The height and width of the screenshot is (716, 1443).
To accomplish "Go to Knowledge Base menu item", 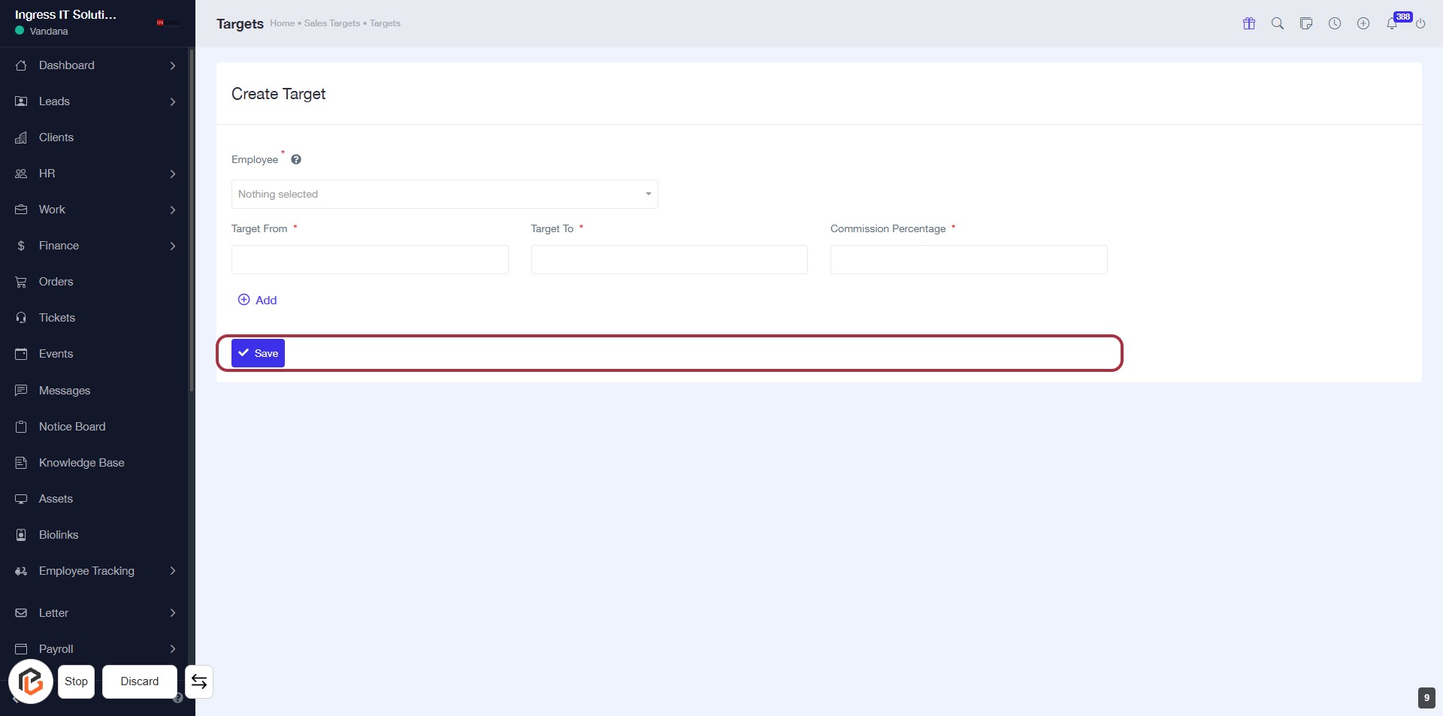I will 81,463.
